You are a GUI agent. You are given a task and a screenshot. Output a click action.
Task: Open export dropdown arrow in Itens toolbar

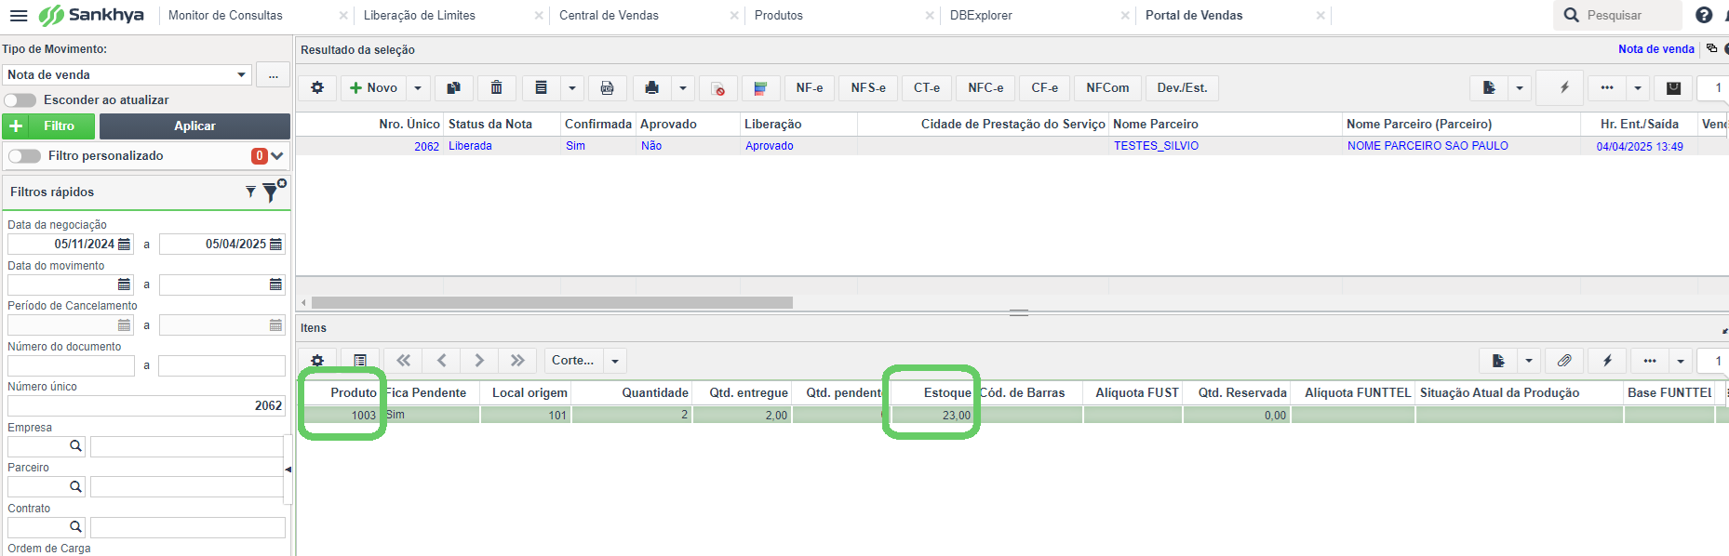pyautogui.click(x=1529, y=360)
